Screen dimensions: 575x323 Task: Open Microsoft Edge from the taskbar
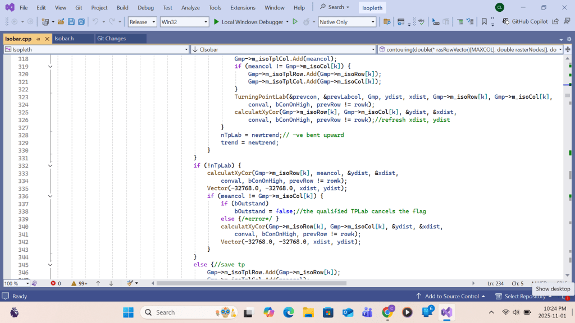[x=289, y=312]
